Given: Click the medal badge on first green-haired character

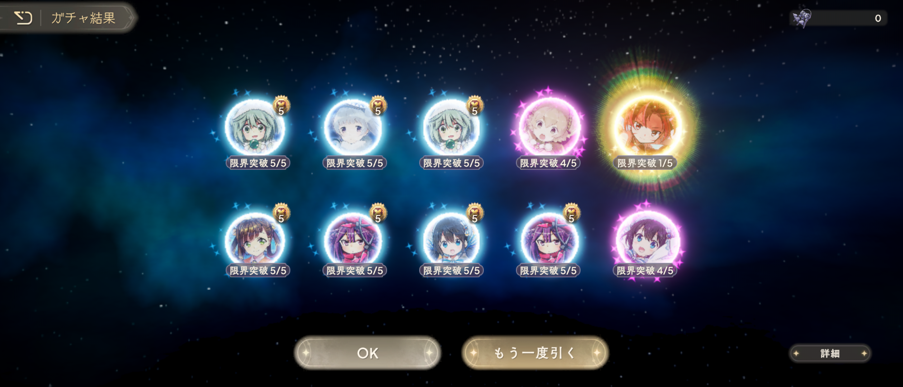Looking at the screenshot, I should [x=281, y=106].
